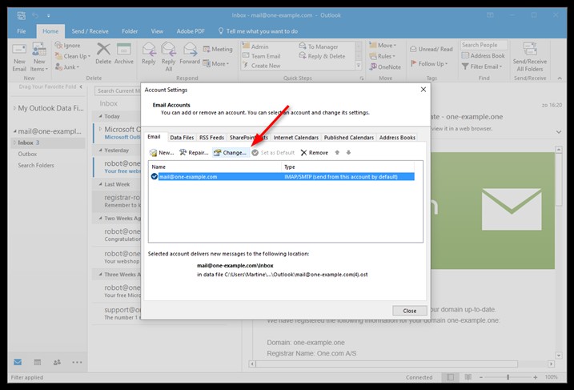Click Send/Receive All Folders
574x390 pixels.
tap(530, 57)
